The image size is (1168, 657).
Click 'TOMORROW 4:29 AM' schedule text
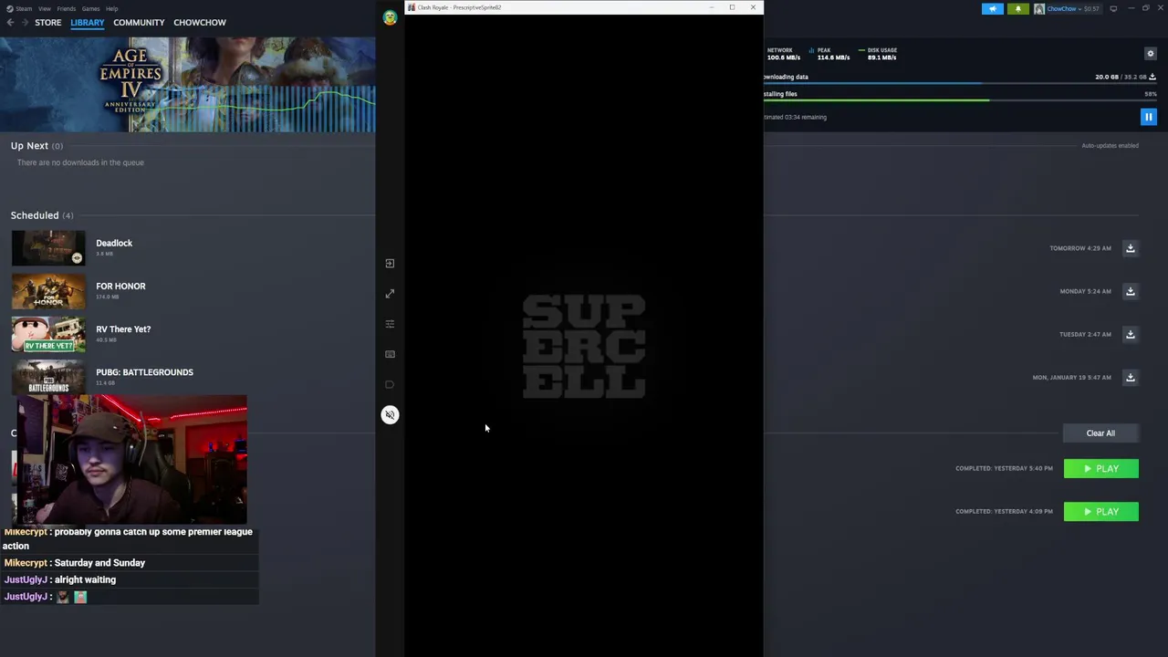1080,248
